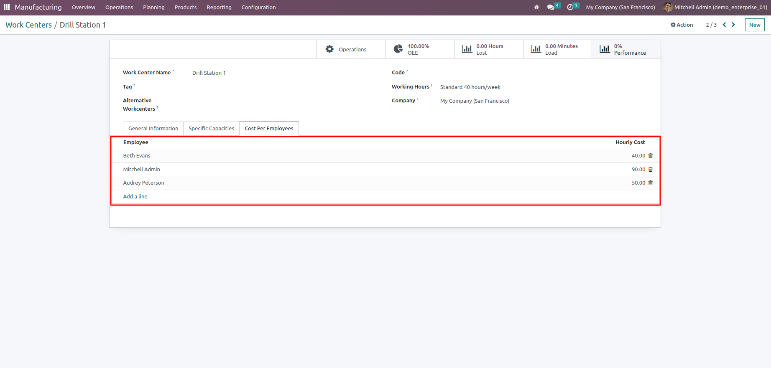Open the 0.00 Hours Lost stat button

[489, 49]
